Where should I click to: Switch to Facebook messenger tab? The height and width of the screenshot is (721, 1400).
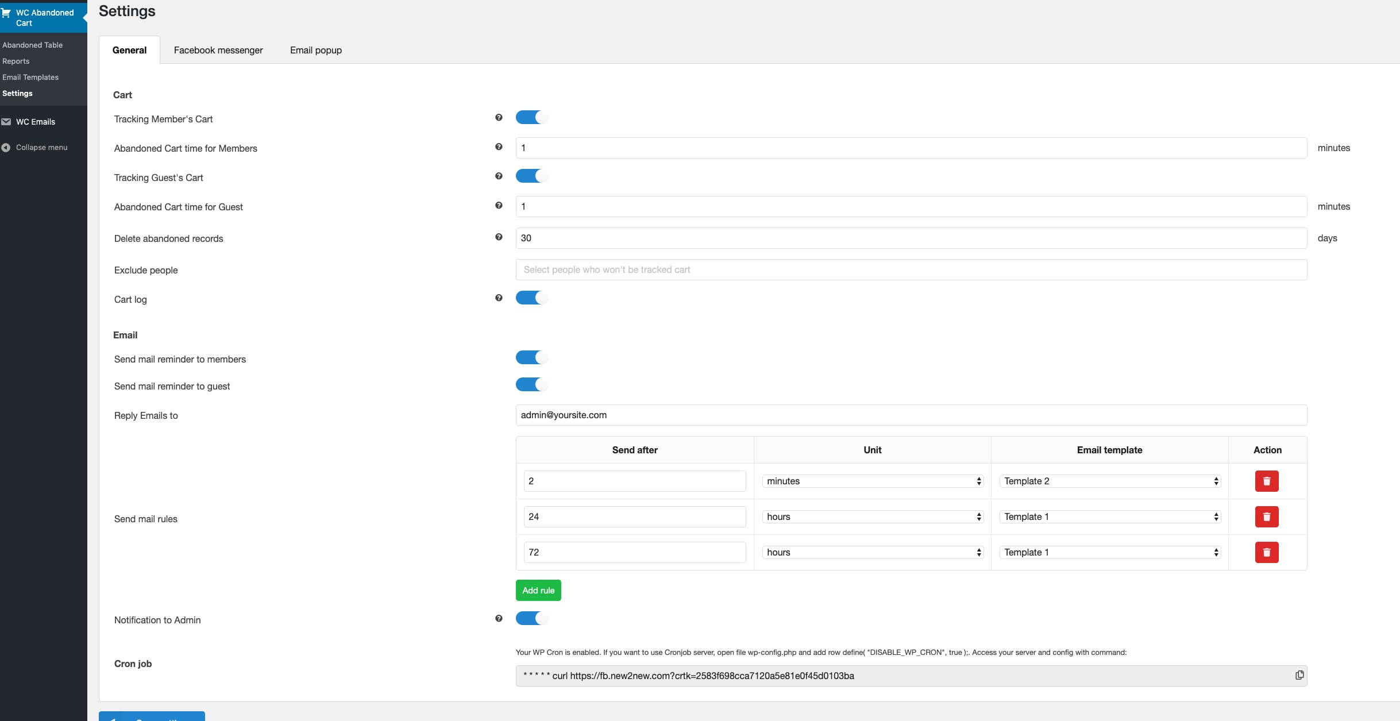pos(218,51)
